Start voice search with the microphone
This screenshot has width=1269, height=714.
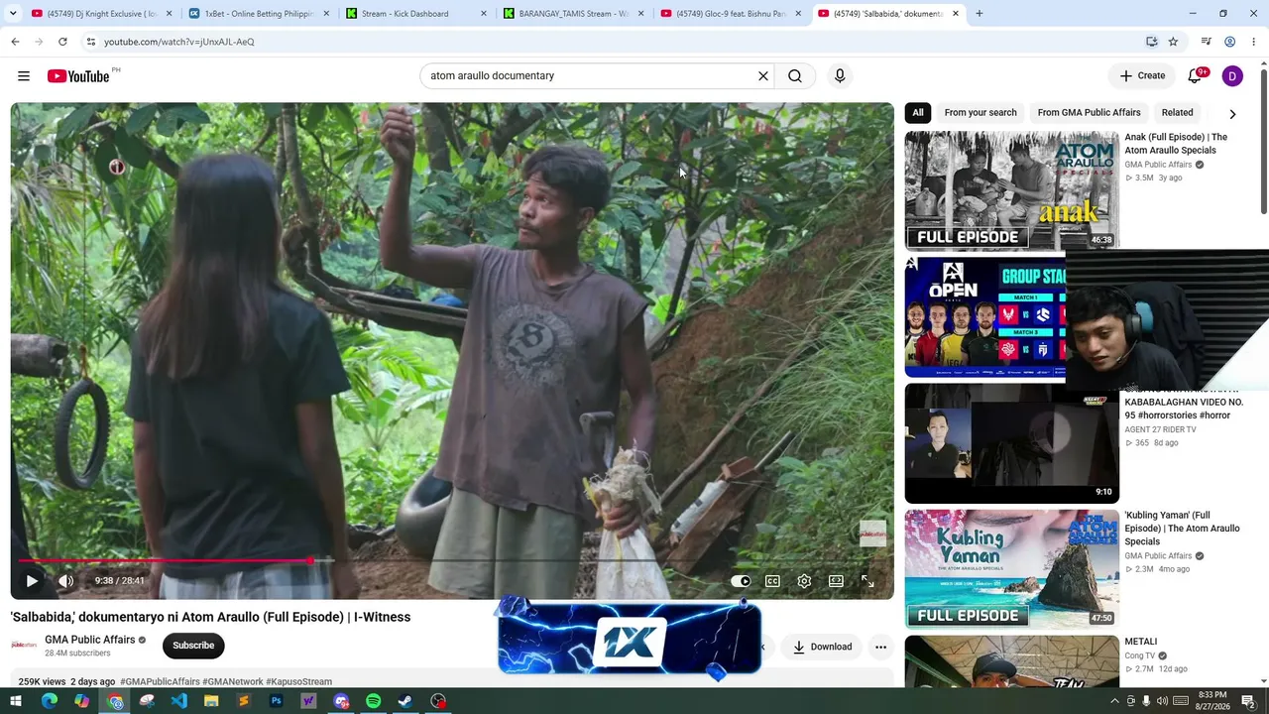click(x=840, y=76)
